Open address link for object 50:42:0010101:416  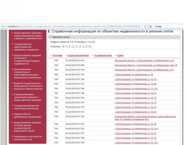(144, 60)
